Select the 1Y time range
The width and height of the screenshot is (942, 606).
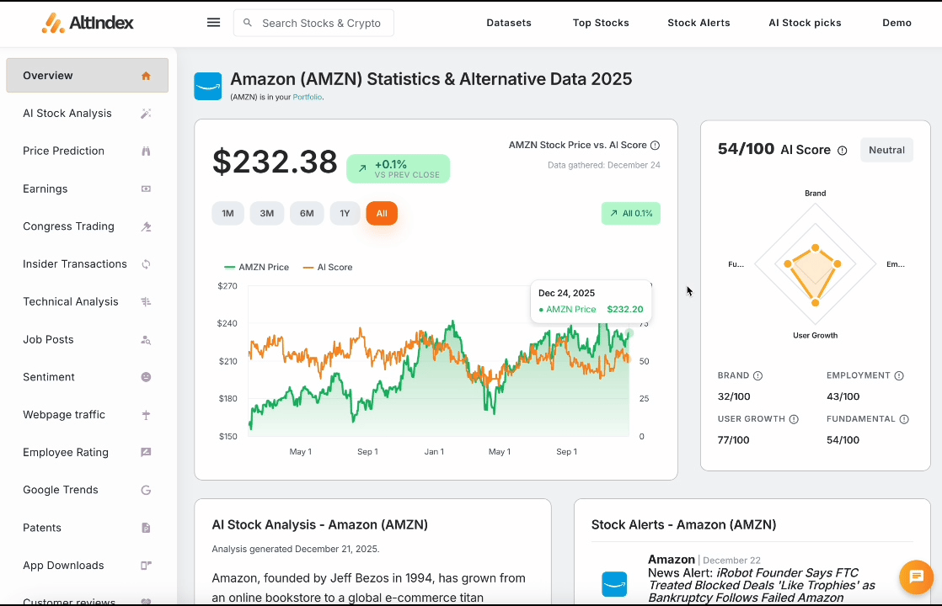(345, 214)
